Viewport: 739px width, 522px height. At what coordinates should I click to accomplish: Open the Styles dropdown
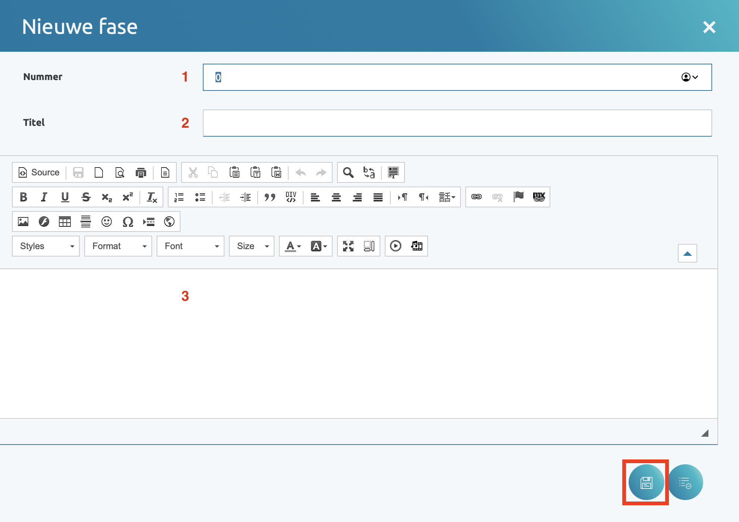point(46,246)
